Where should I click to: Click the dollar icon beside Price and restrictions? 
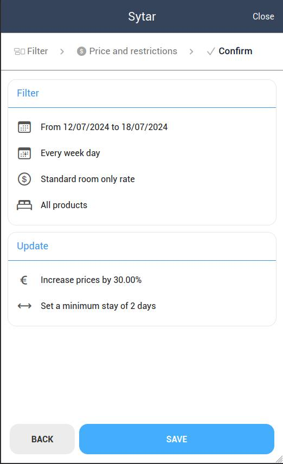pyautogui.click(x=81, y=51)
